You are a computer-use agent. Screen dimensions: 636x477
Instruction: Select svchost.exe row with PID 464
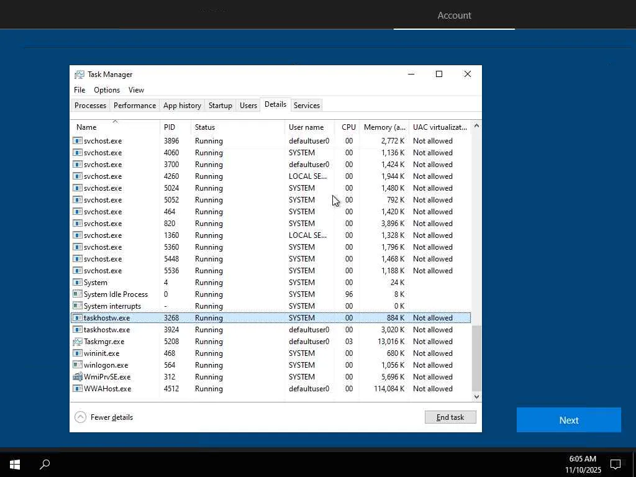[271, 212]
